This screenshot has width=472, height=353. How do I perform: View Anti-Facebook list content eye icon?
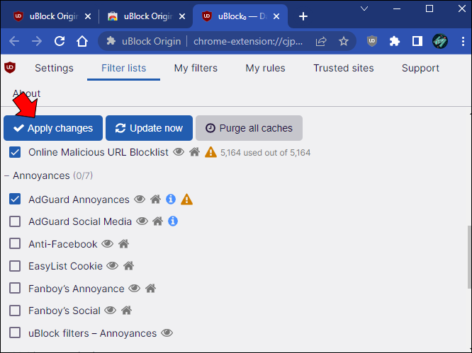click(x=108, y=243)
